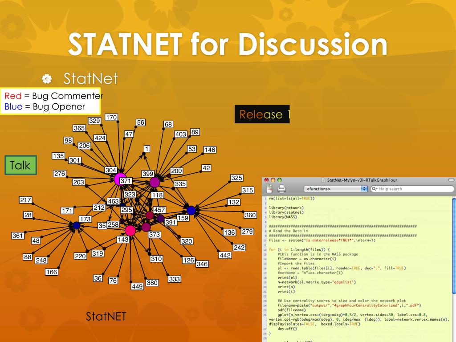Image resolution: width=456 pixels, height=342 pixels.
Task: Click code line 'library(MASS)' in the editor
Action: click(x=283, y=217)
